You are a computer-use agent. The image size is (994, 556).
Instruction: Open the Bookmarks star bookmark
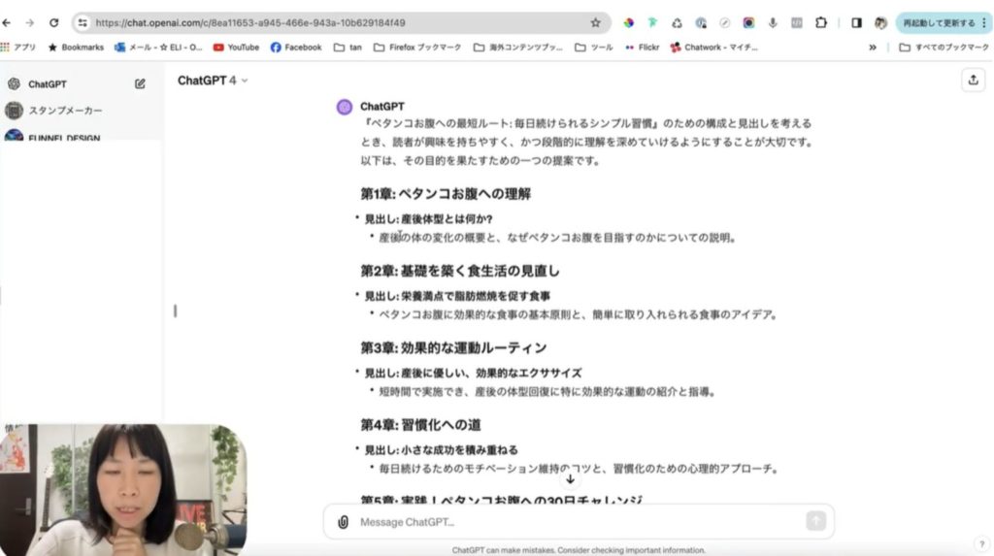point(76,47)
